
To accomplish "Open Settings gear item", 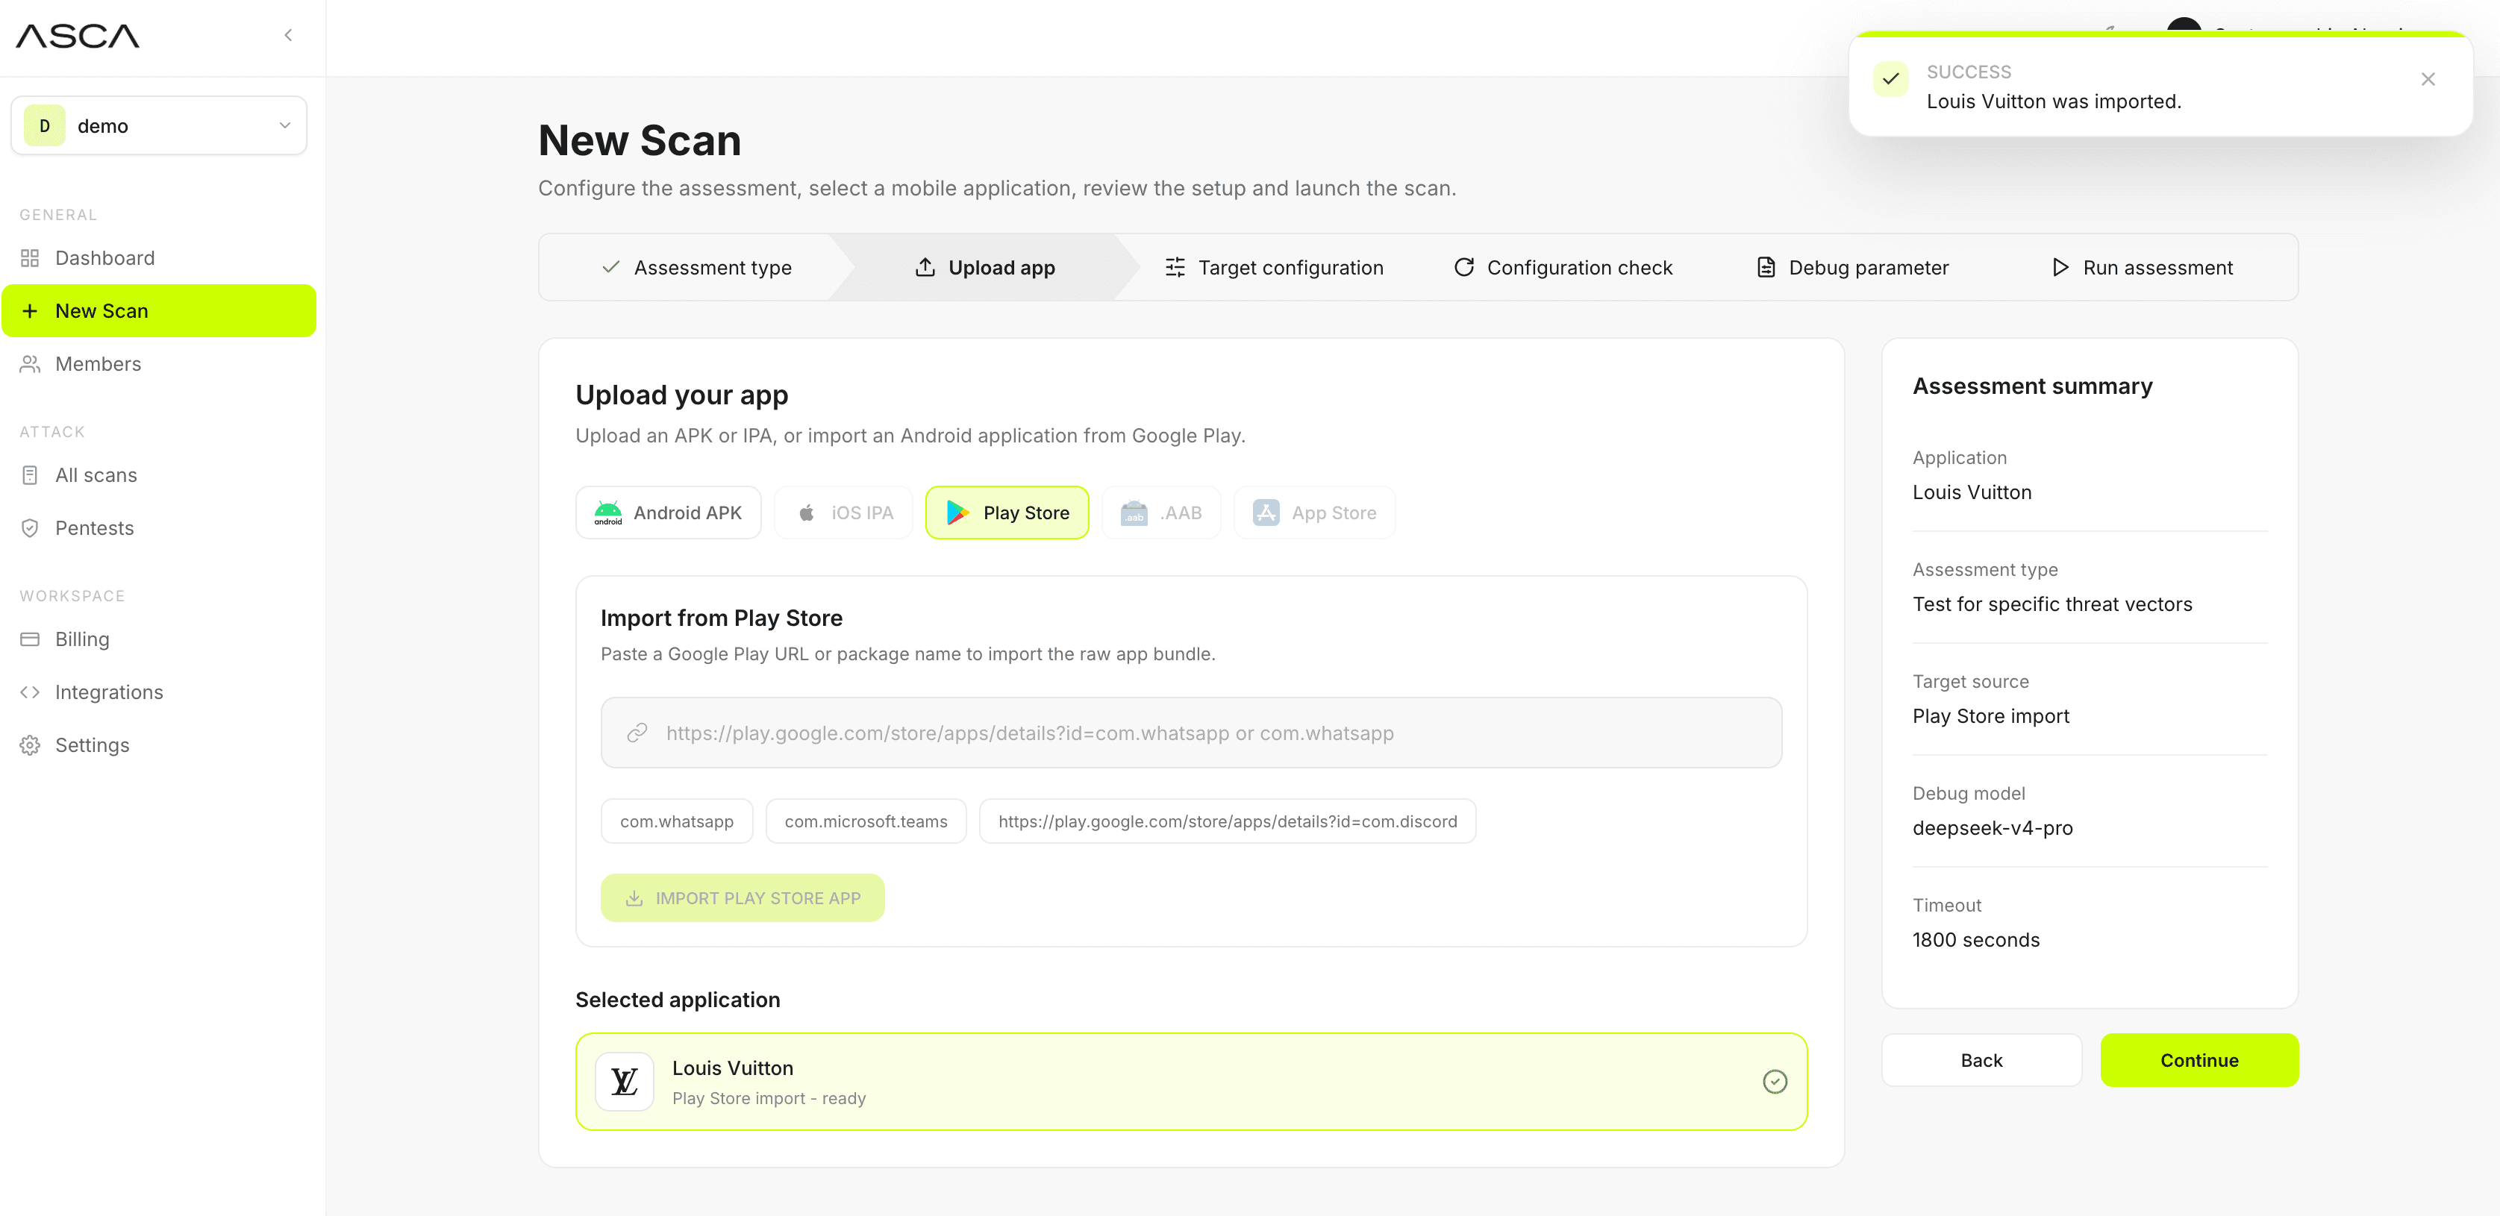I will [x=159, y=745].
